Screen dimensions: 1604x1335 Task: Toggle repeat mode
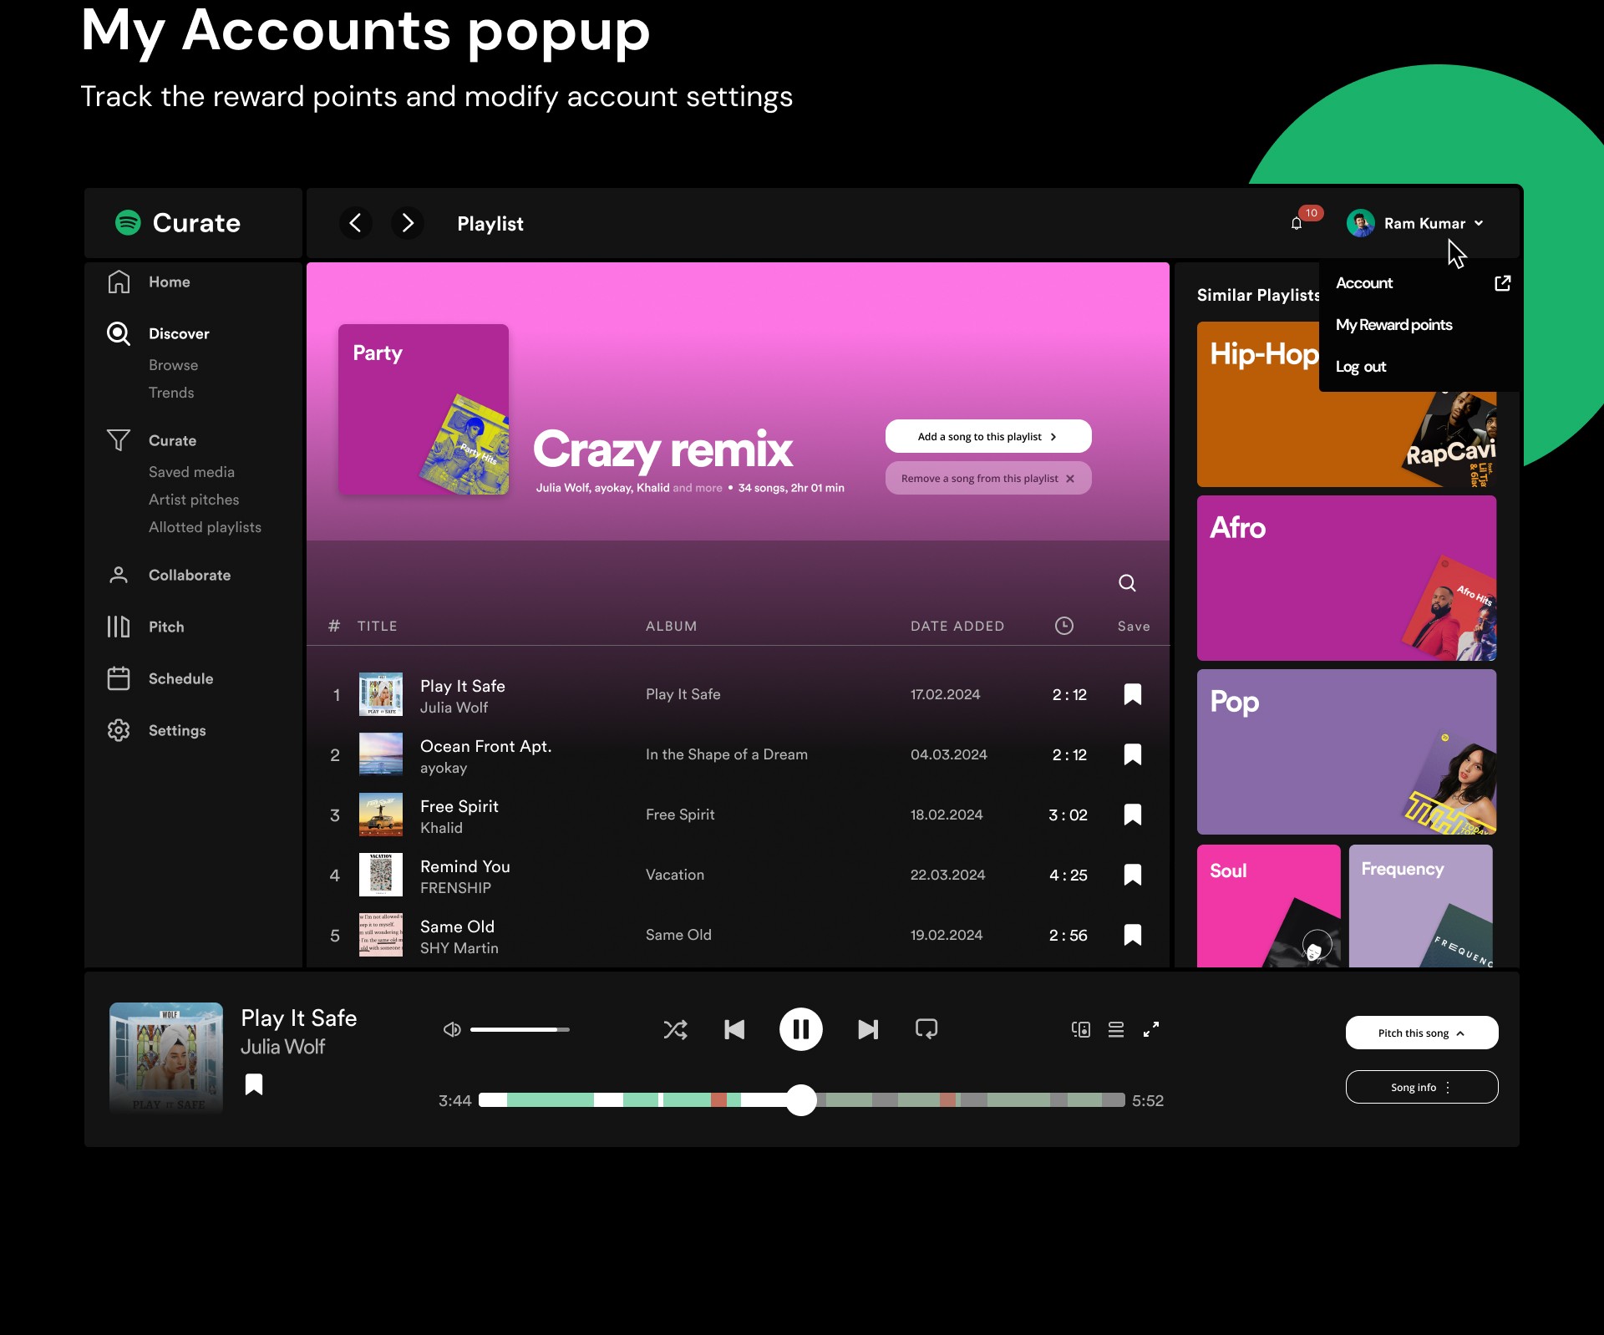click(x=926, y=1029)
